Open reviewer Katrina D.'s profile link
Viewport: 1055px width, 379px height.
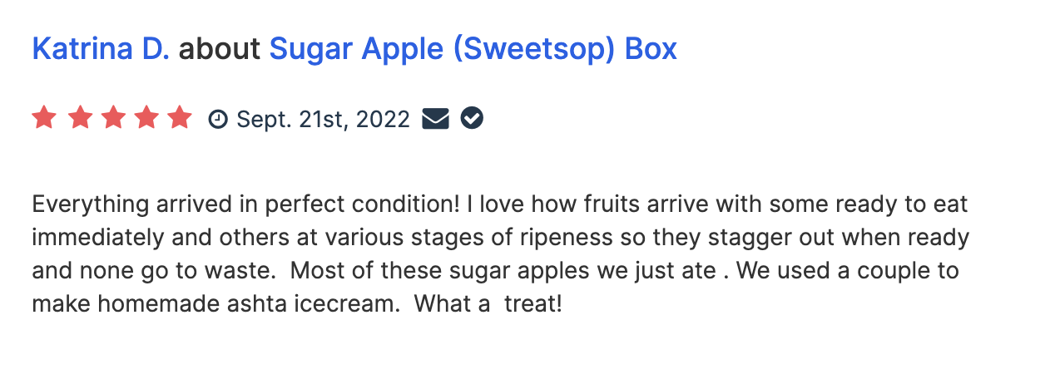[101, 49]
